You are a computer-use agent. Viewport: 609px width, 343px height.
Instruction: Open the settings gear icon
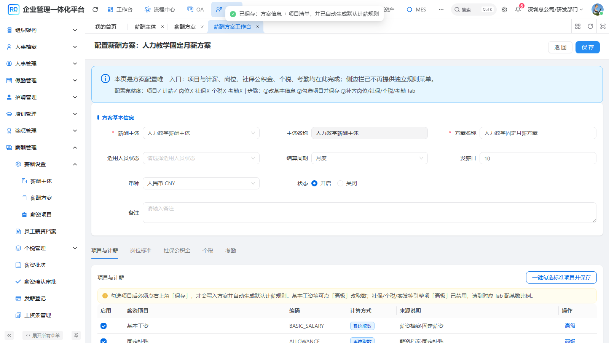tap(504, 10)
